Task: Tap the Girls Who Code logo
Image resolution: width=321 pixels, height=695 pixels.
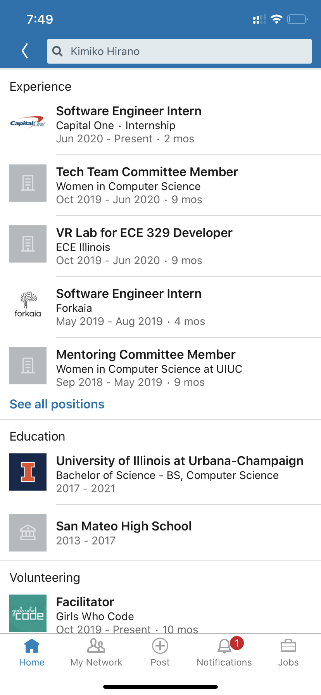Action: (28, 613)
